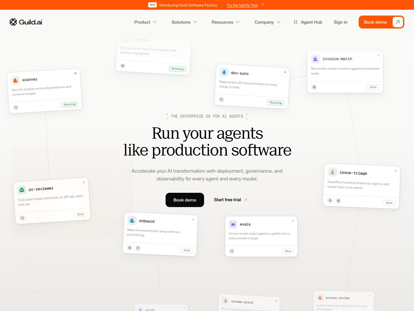Click Idle status on invoice-match card

coord(373,87)
